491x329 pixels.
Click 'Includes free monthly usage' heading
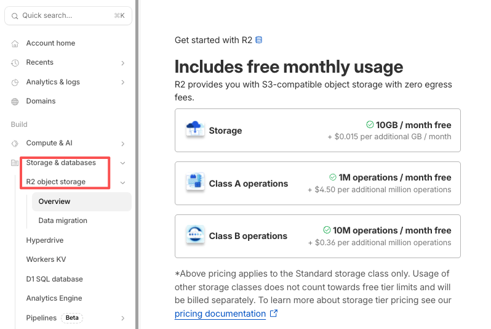289,67
